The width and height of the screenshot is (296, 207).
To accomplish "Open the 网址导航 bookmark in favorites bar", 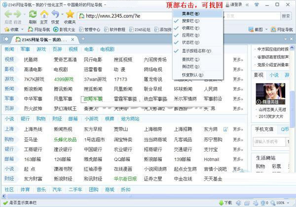I will (39, 30).
